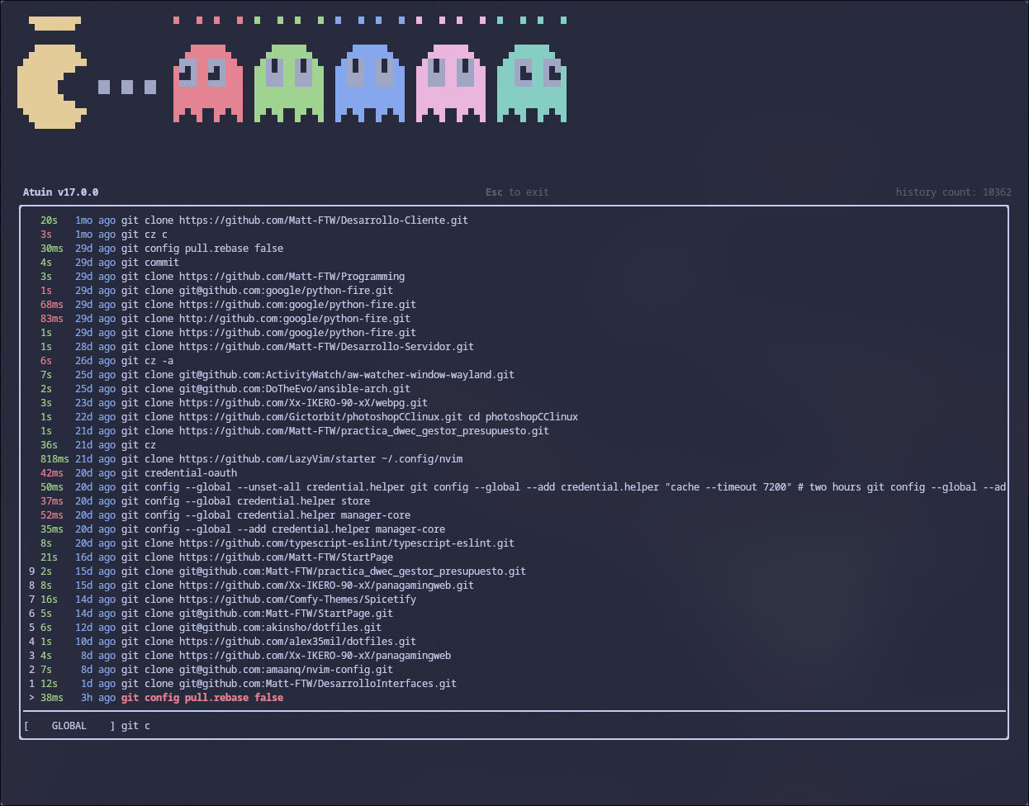Click the green ghost sprite
This screenshot has height=806, width=1029.
[x=288, y=83]
